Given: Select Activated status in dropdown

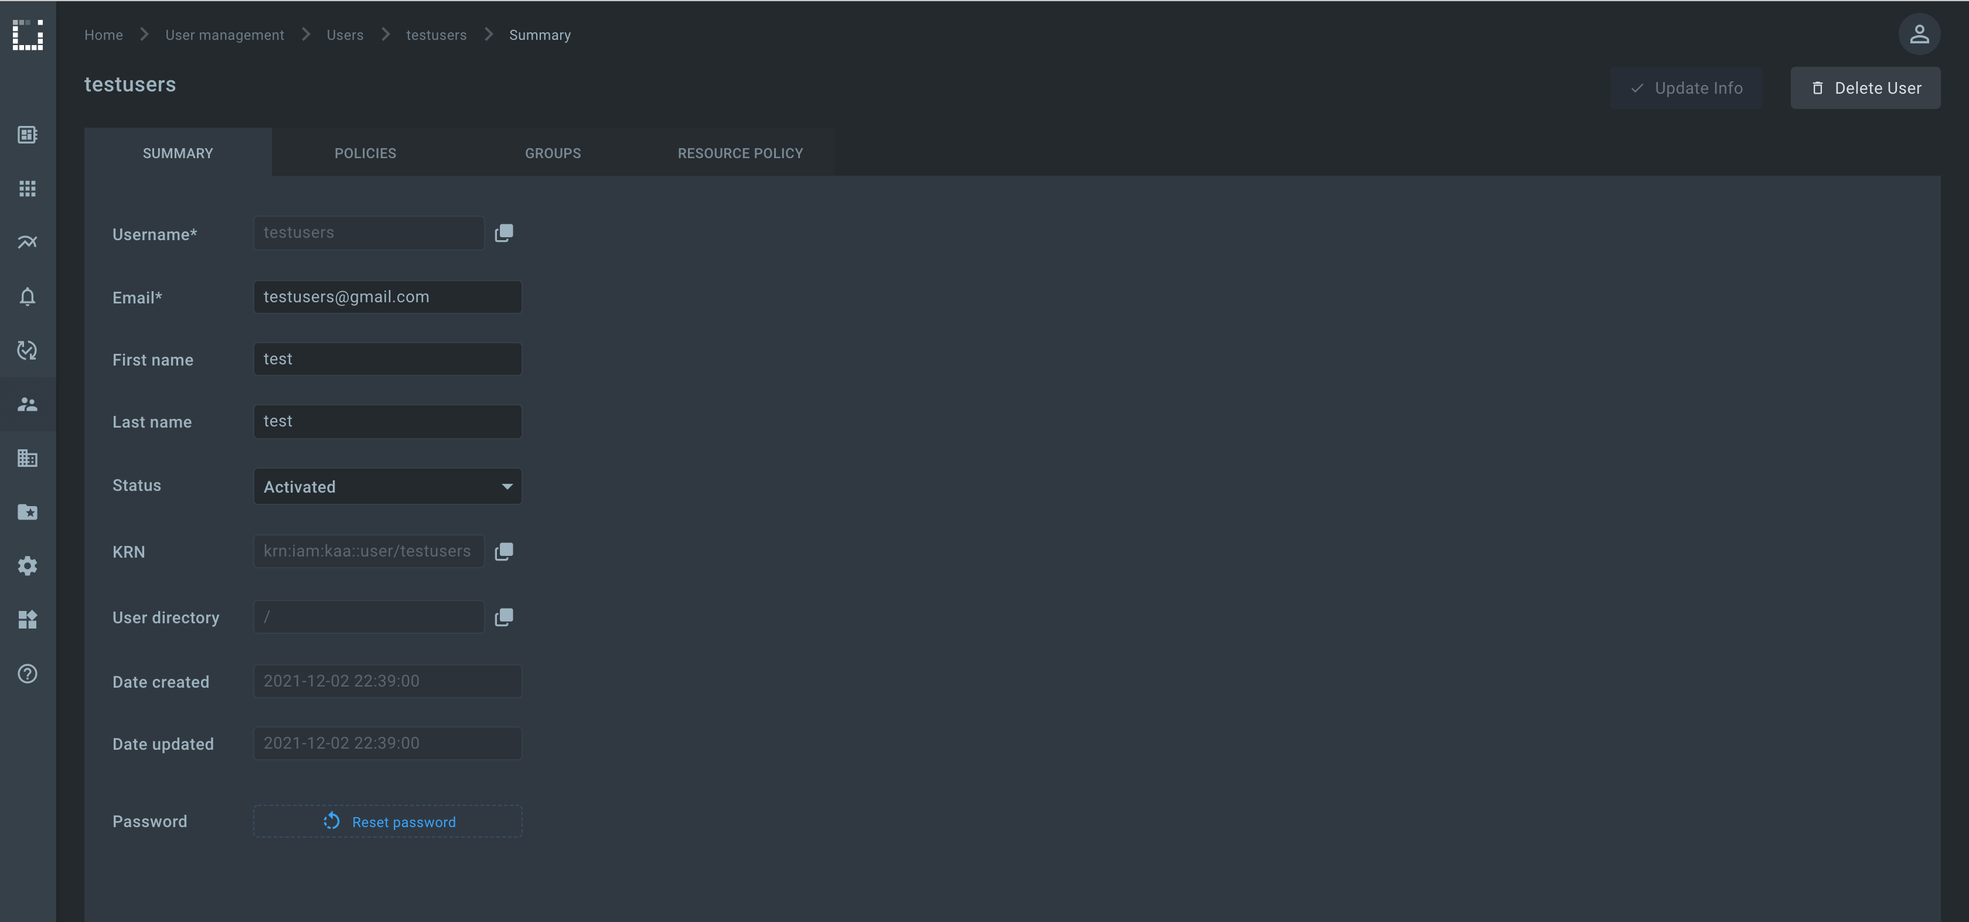Looking at the screenshot, I should pos(387,486).
